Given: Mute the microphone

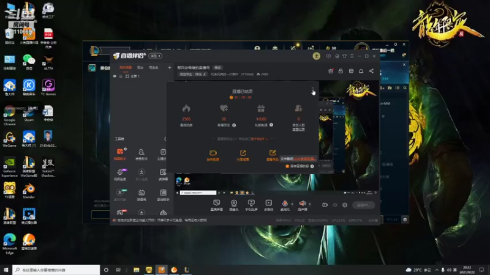Looking at the screenshot, I should (285, 204).
